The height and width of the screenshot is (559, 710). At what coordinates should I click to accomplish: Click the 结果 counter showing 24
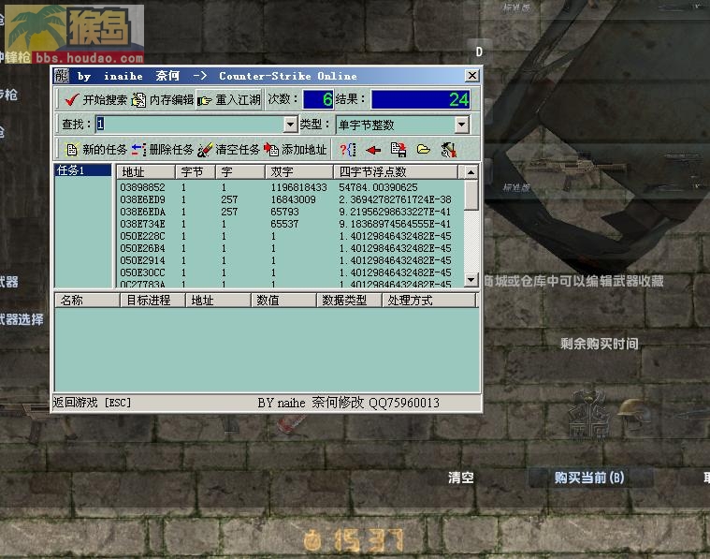point(421,100)
